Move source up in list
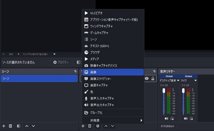 pyautogui.click(x=106, y=126)
